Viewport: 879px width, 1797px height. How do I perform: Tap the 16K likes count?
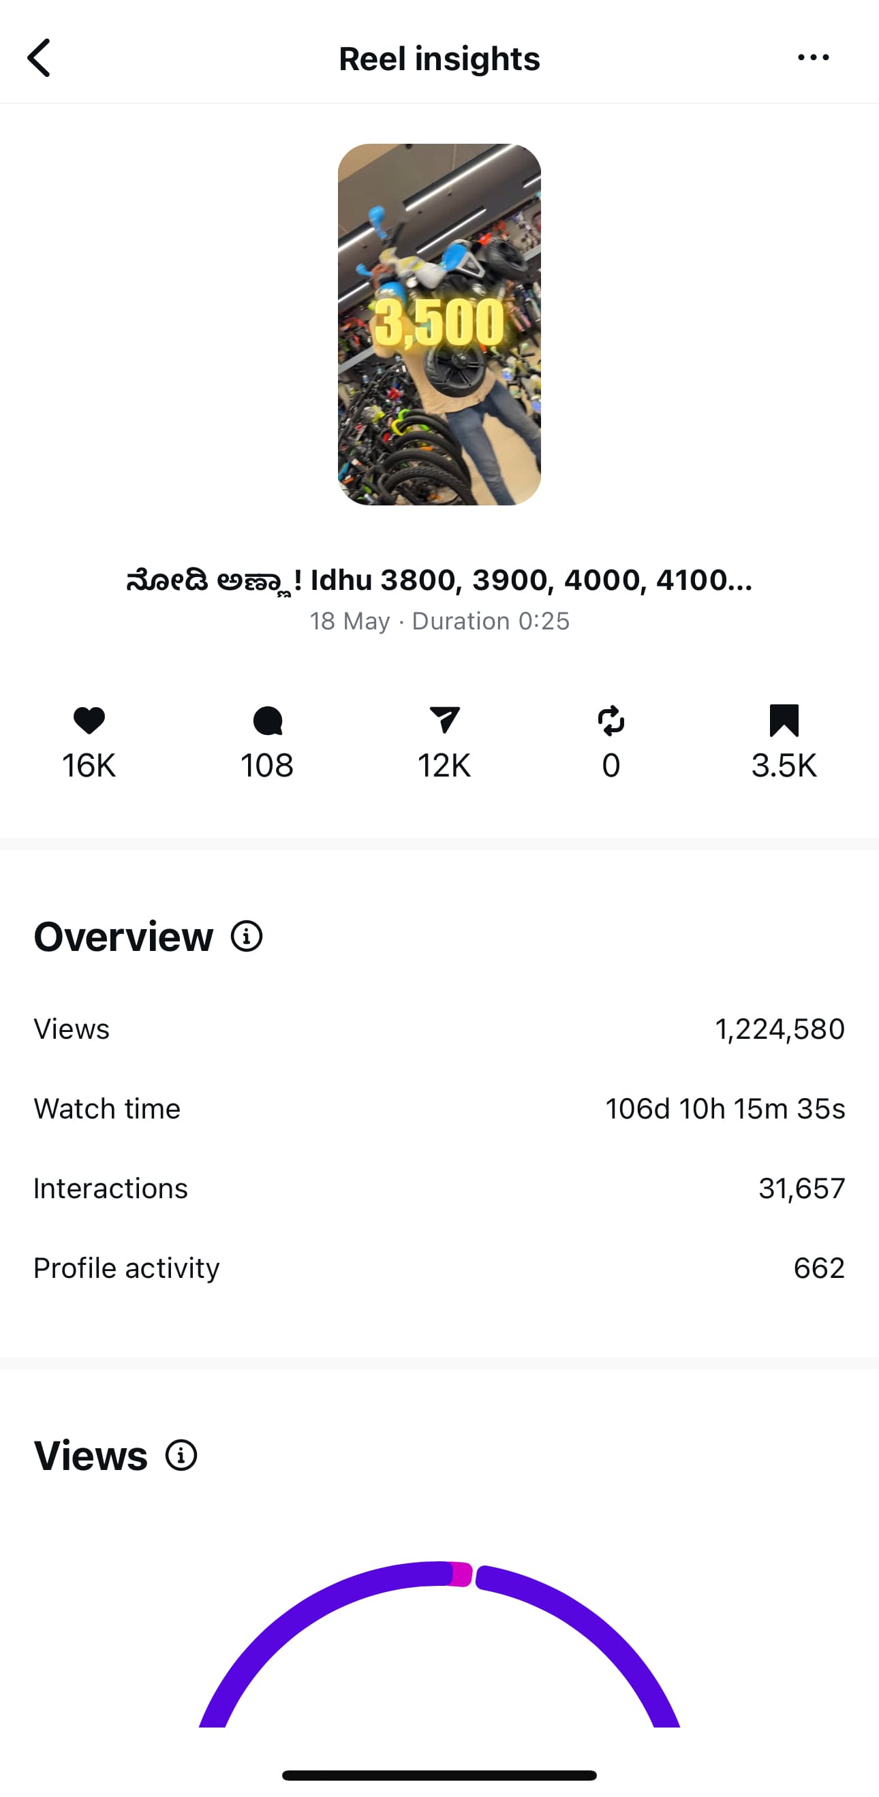point(89,766)
